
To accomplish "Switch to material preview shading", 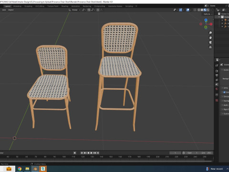I will (x=205, y=10).
